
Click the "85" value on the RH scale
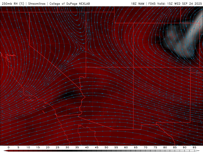(x=175, y=147)
